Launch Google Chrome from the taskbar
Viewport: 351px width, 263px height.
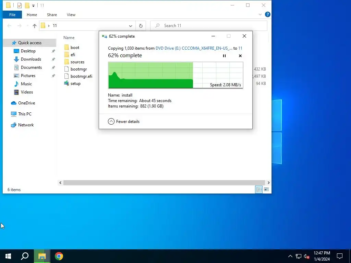[59, 256]
